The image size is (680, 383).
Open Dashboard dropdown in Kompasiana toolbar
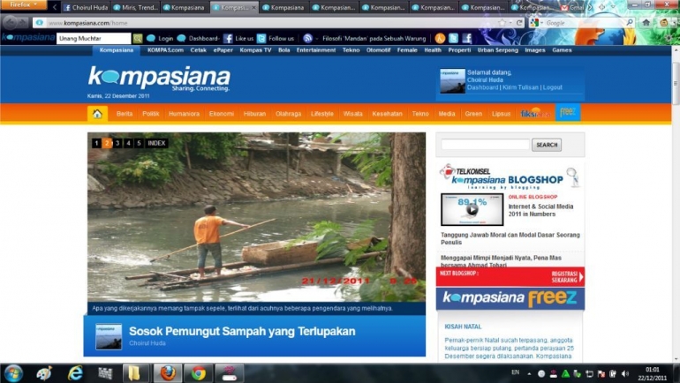pos(199,39)
